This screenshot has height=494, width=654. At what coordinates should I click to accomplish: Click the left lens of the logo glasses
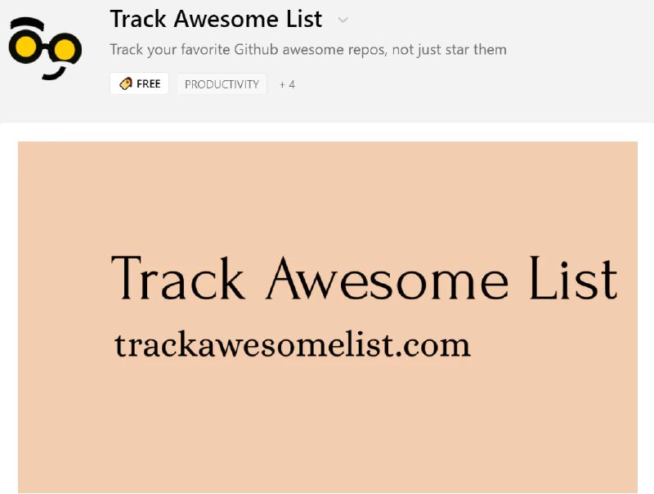[x=25, y=47]
